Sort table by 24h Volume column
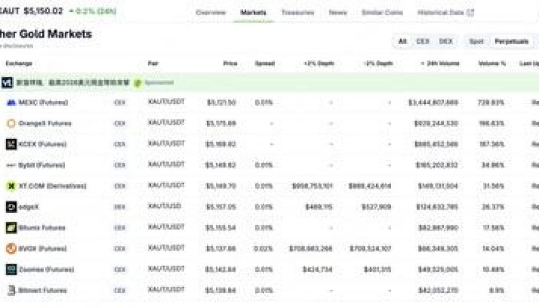This screenshot has width=539, height=308. pos(441,64)
